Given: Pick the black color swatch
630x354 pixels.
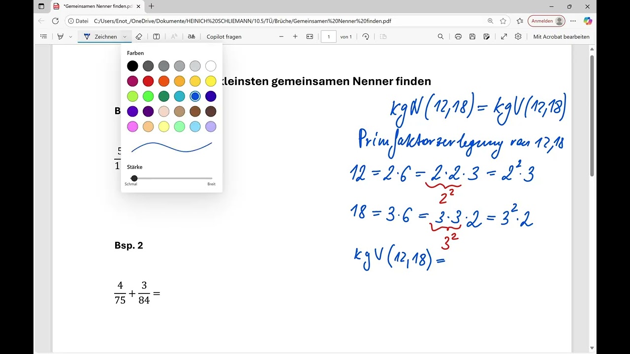Looking at the screenshot, I should click(132, 66).
